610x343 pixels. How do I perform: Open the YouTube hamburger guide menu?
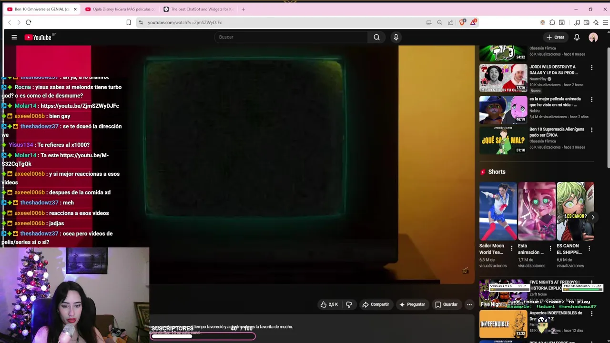click(x=14, y=37)
